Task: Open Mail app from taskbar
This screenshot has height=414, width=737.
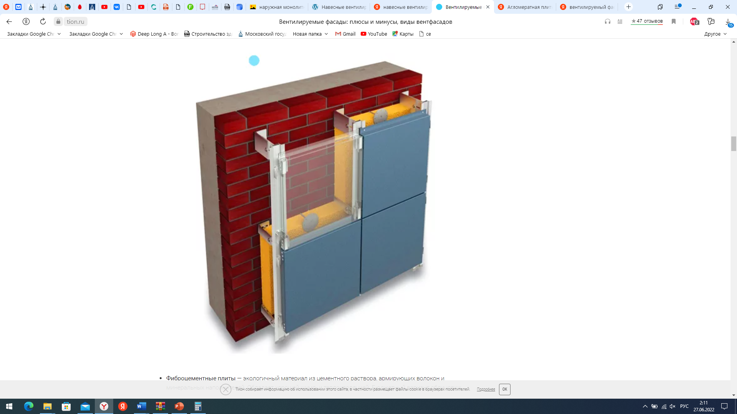Action: (85, 406)
